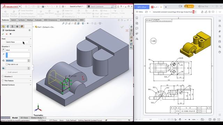Screen dimensions: 223x125
Task: Enable the Thin Feature checkbox
Action: coord(3,81)
